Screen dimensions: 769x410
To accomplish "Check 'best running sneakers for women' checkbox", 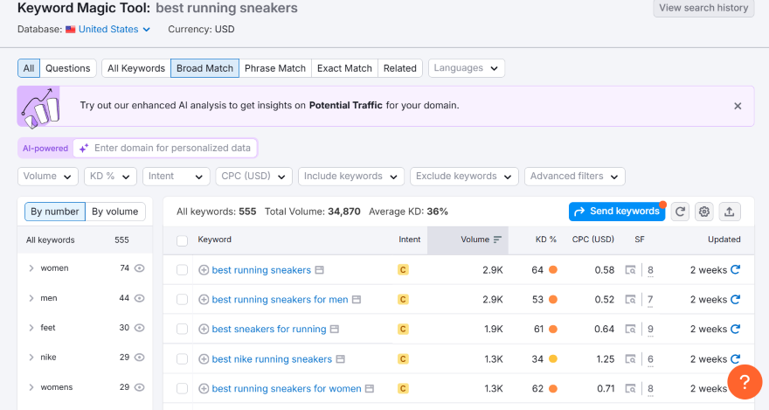I will (182, 389).
